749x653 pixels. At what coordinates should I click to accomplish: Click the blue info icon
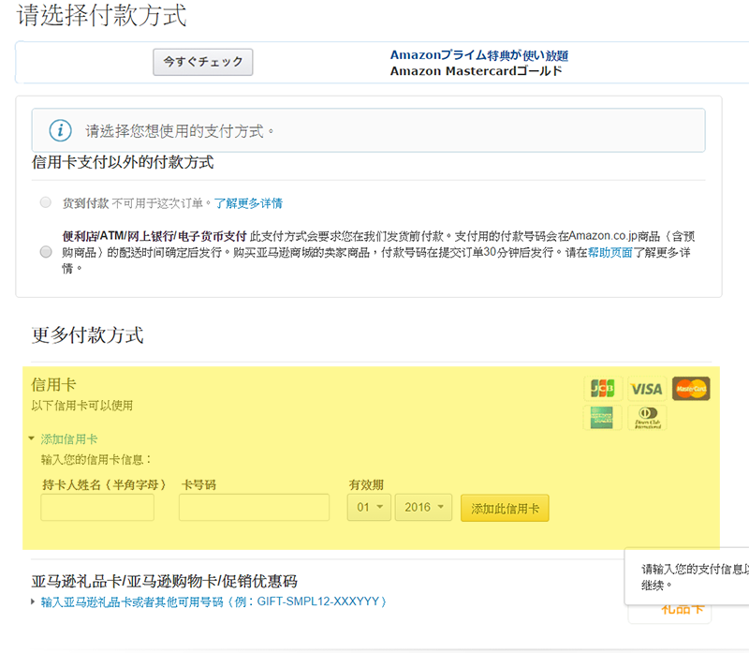tap(61, 130)
